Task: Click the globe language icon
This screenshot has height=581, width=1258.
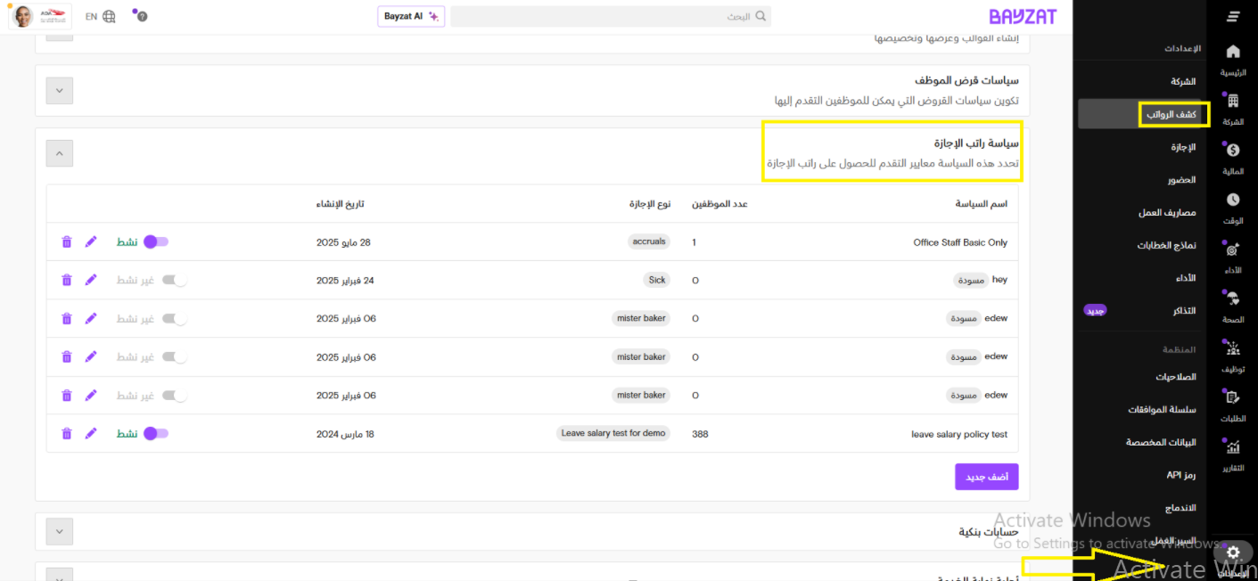Action: pos(109,16)
